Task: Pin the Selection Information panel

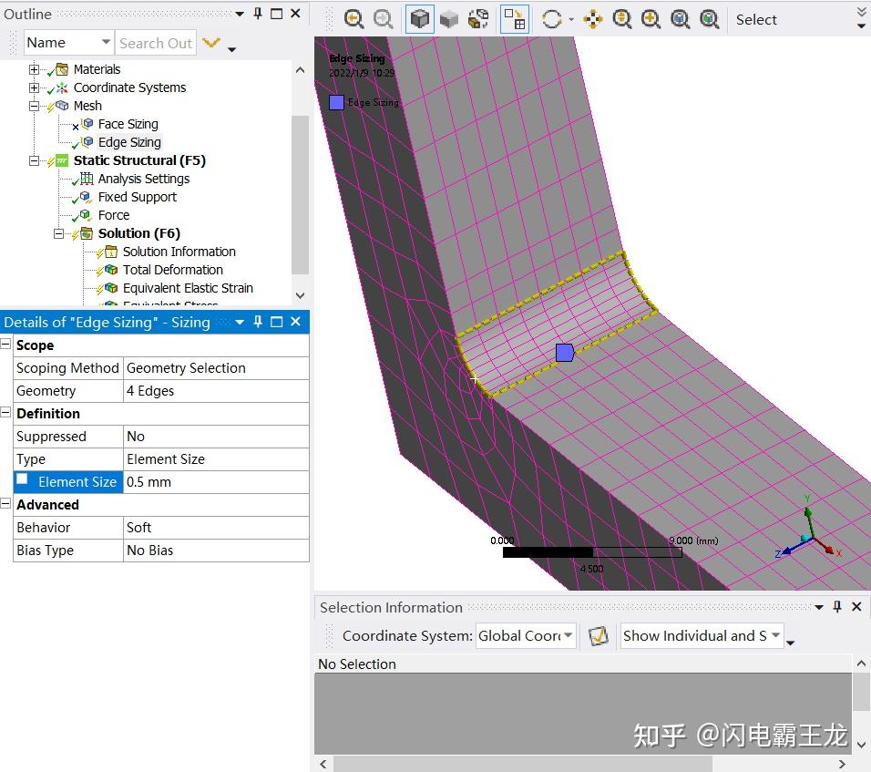Action: tap(836, 606)
